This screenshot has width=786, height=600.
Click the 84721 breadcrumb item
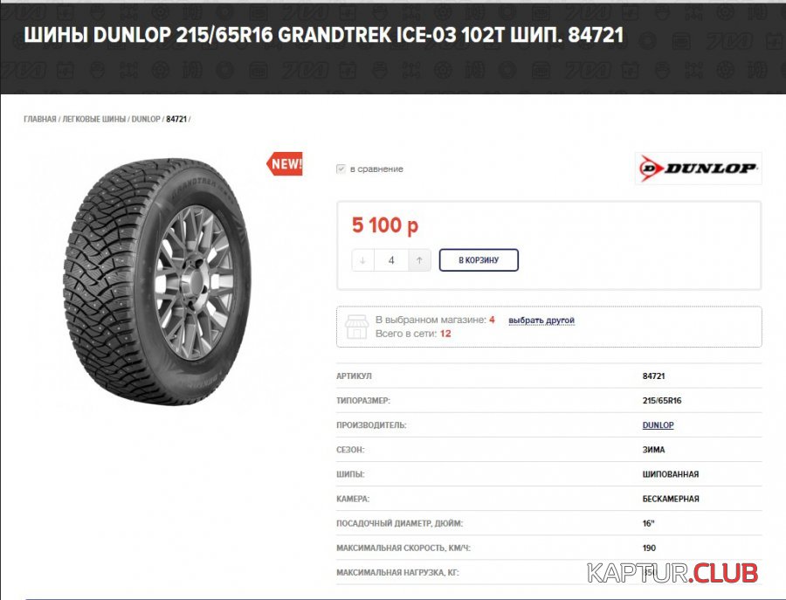176,120
